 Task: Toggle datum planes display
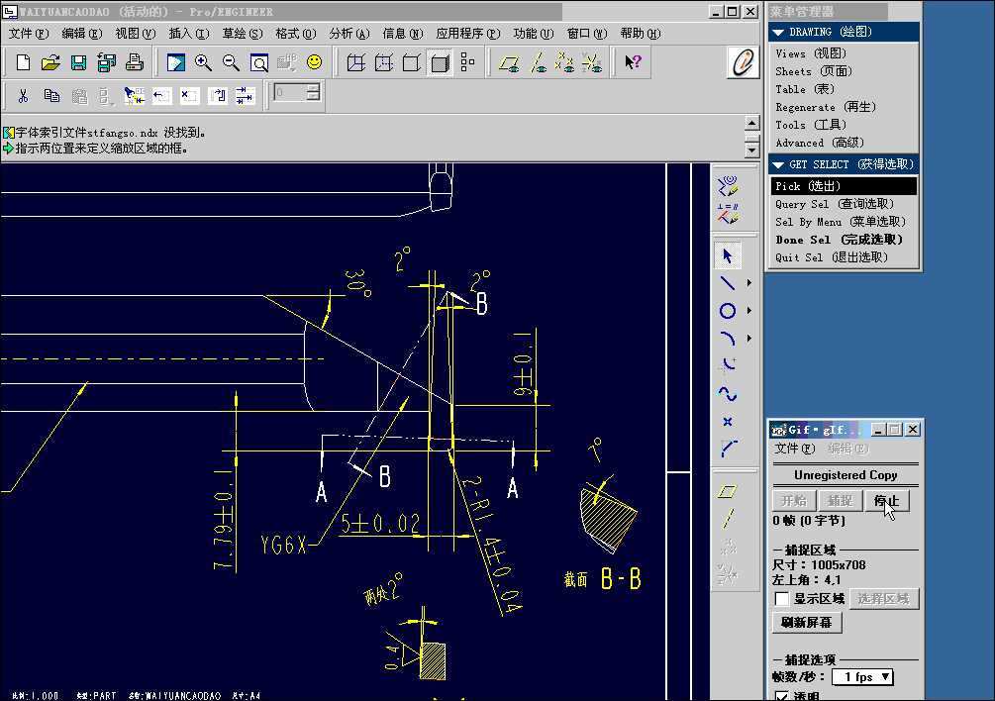509,62
